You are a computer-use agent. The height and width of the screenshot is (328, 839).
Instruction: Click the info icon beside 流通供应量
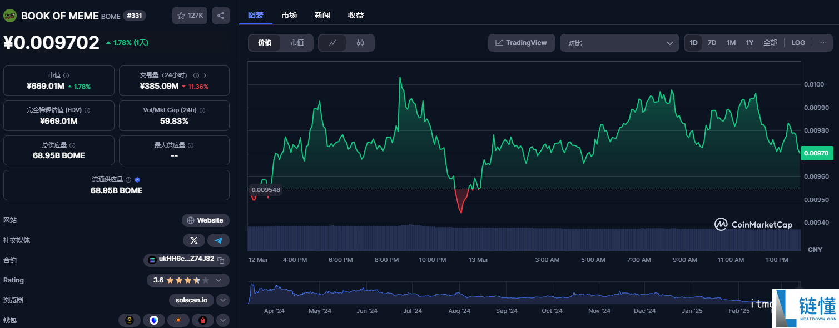(128, 180)
